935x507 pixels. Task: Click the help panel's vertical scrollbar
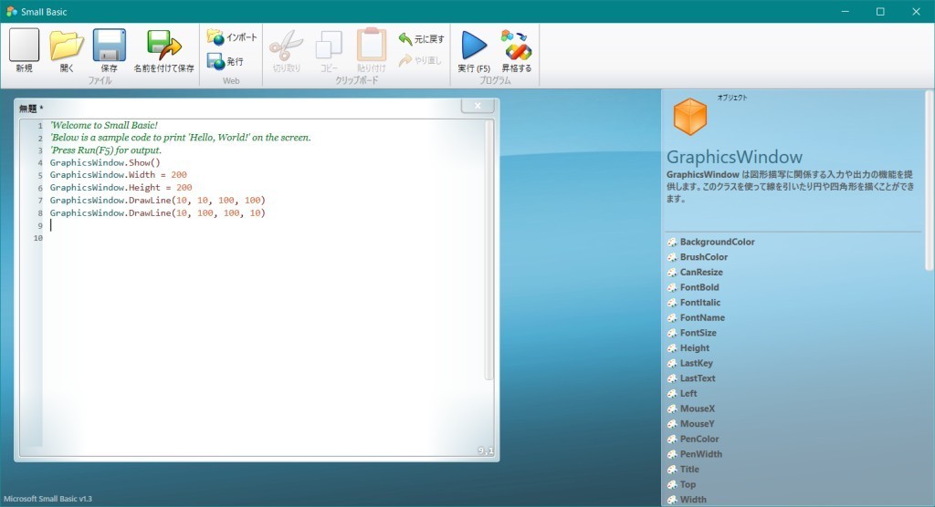(929, 180)
